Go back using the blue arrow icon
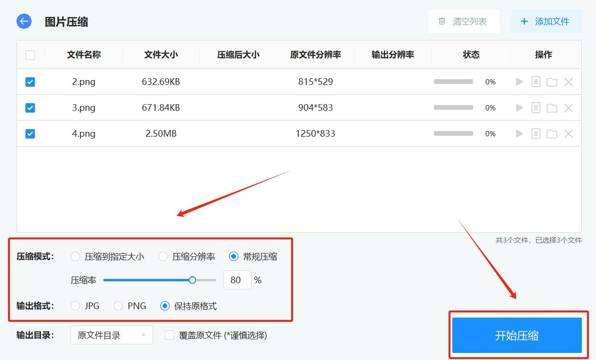This screenshot has height=360, width=596. pos(24,21)
